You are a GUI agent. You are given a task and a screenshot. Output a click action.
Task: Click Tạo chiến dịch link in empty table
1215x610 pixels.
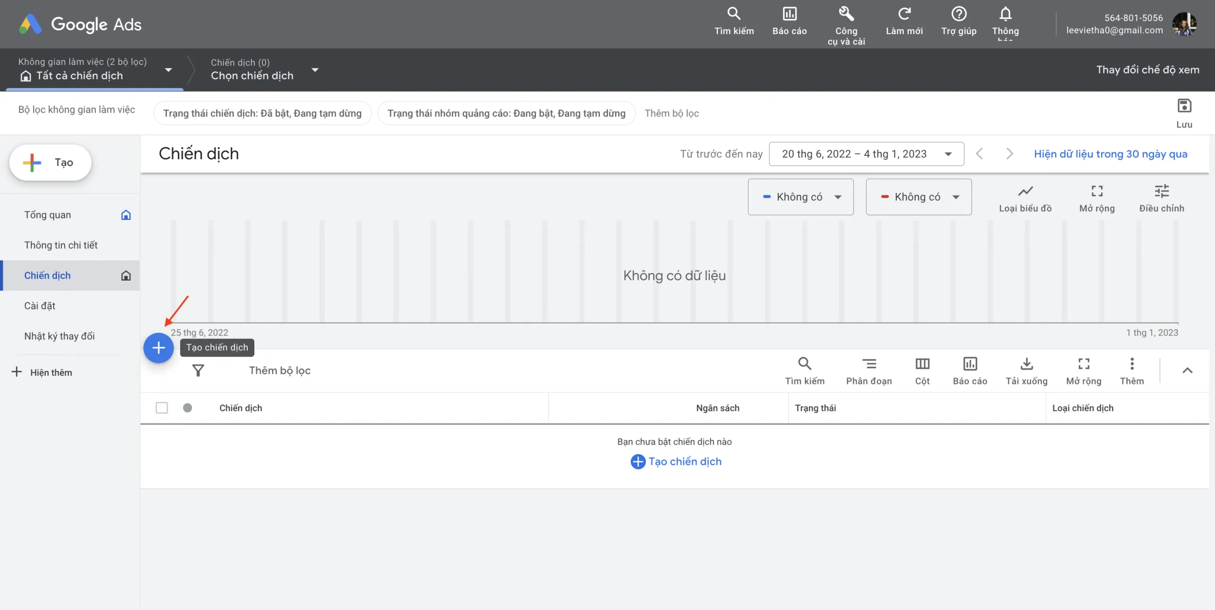676,462
